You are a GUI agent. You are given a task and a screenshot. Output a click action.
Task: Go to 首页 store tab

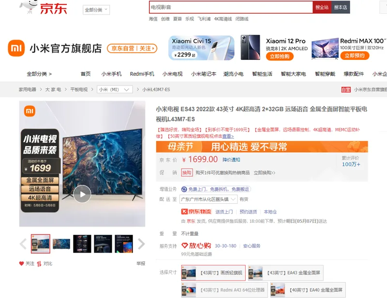[86, 74]
